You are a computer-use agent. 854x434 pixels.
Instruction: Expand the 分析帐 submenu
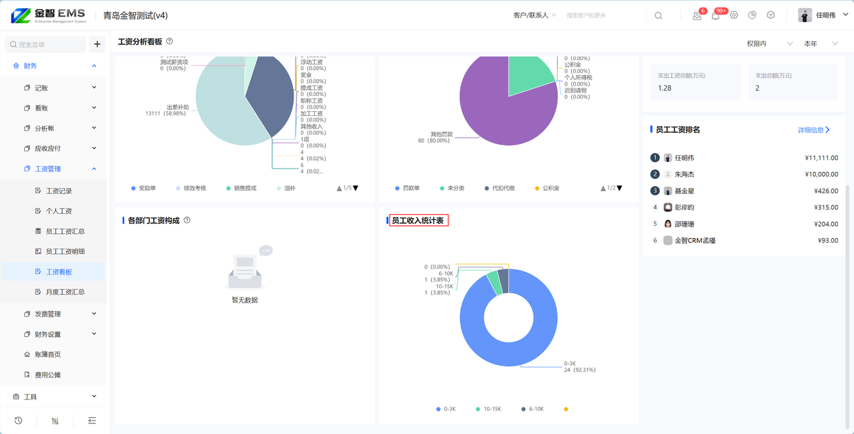(94, 128)
